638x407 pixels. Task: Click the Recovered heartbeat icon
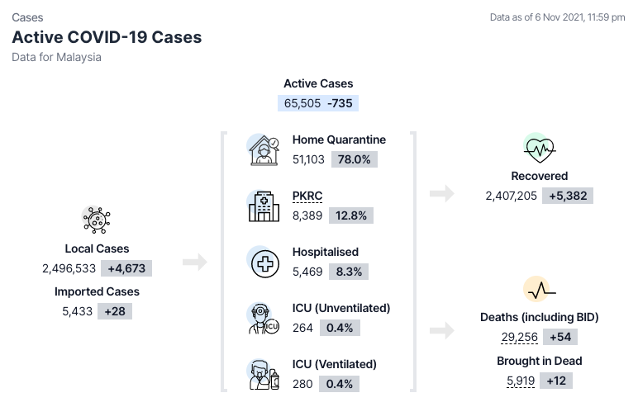pos(539,149)
